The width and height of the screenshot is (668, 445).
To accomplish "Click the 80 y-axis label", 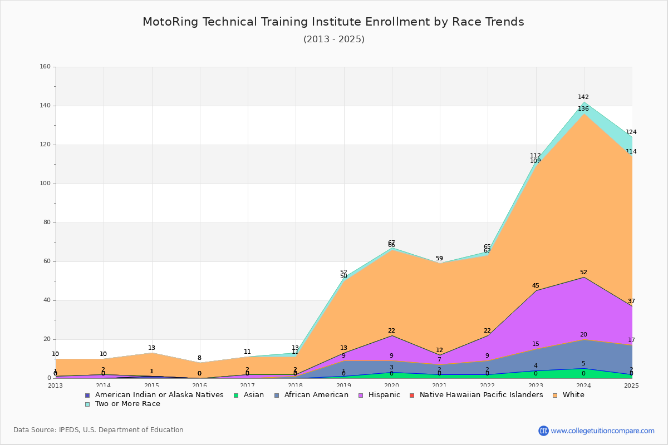I will pyautogui.click(x=47, y=222).
